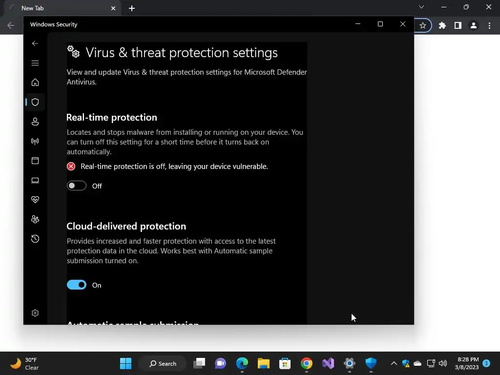
Task: Open Protection history clock icon
Action: [x=35, y=239]
